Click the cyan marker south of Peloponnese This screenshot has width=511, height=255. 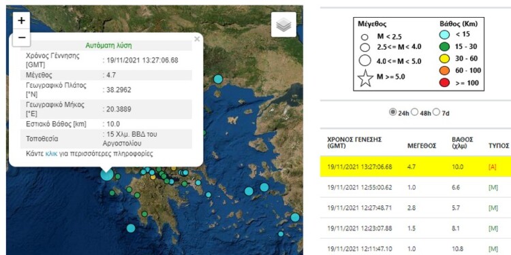pos(131,228)
